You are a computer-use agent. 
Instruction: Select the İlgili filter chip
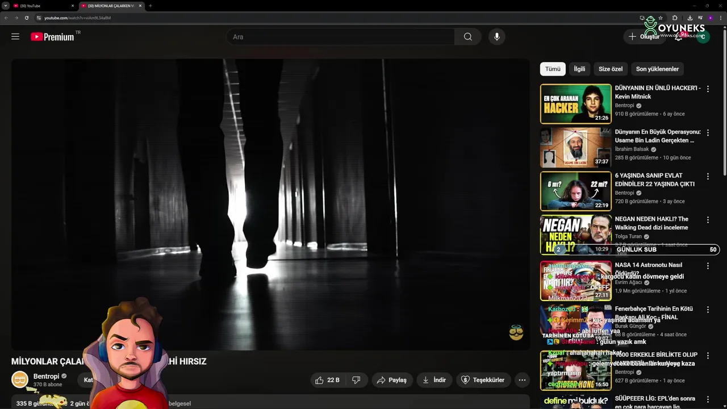(x=579, y=69)
